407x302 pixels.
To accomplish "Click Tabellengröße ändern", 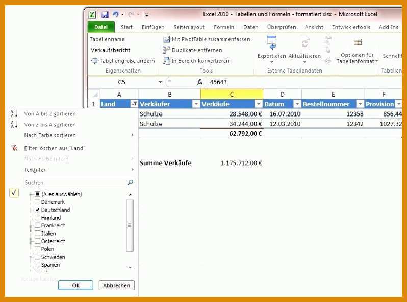I will 123,61.
